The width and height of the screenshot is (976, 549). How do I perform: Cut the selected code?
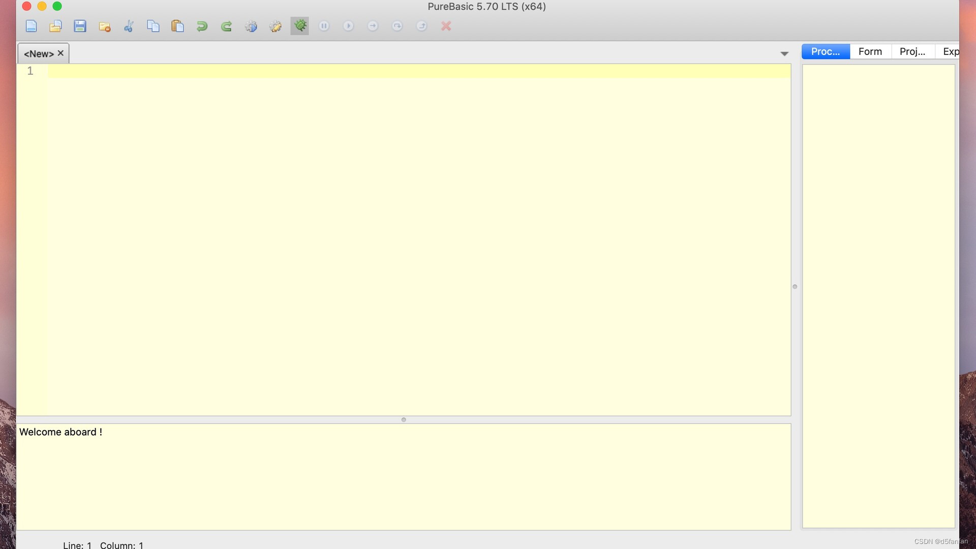point(129,26)
